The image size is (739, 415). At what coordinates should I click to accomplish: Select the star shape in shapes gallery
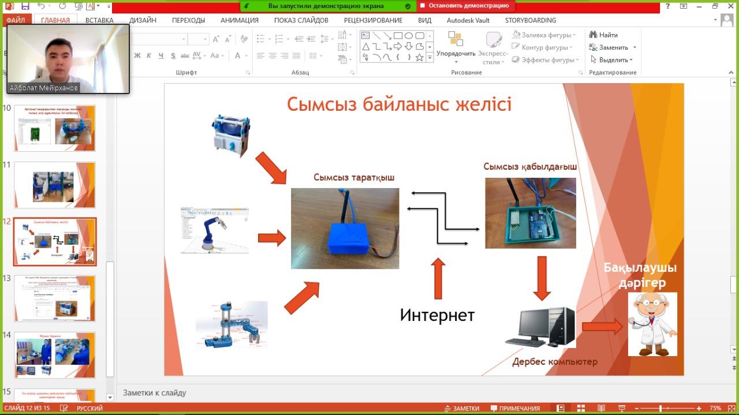pyautogui.click(x=420, y=57)
